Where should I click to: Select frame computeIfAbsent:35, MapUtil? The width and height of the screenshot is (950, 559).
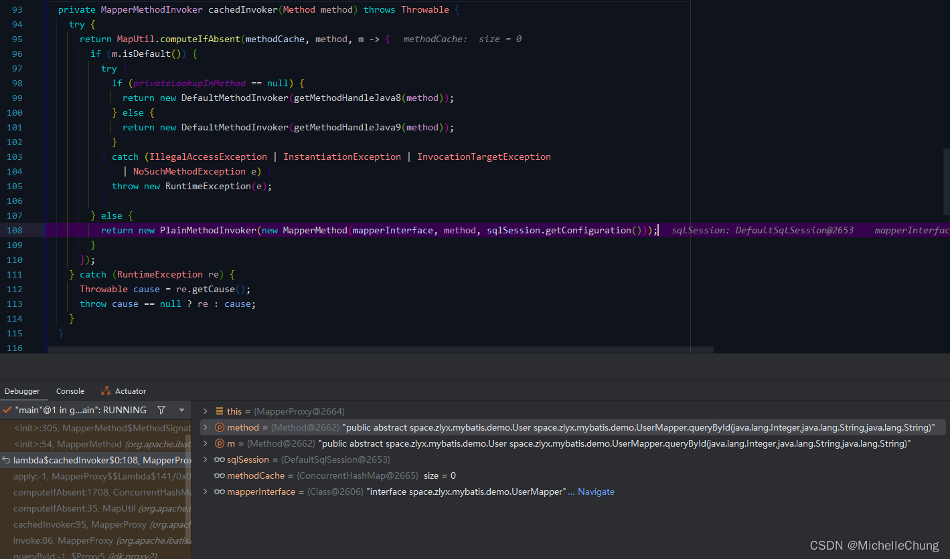[96, 508]
